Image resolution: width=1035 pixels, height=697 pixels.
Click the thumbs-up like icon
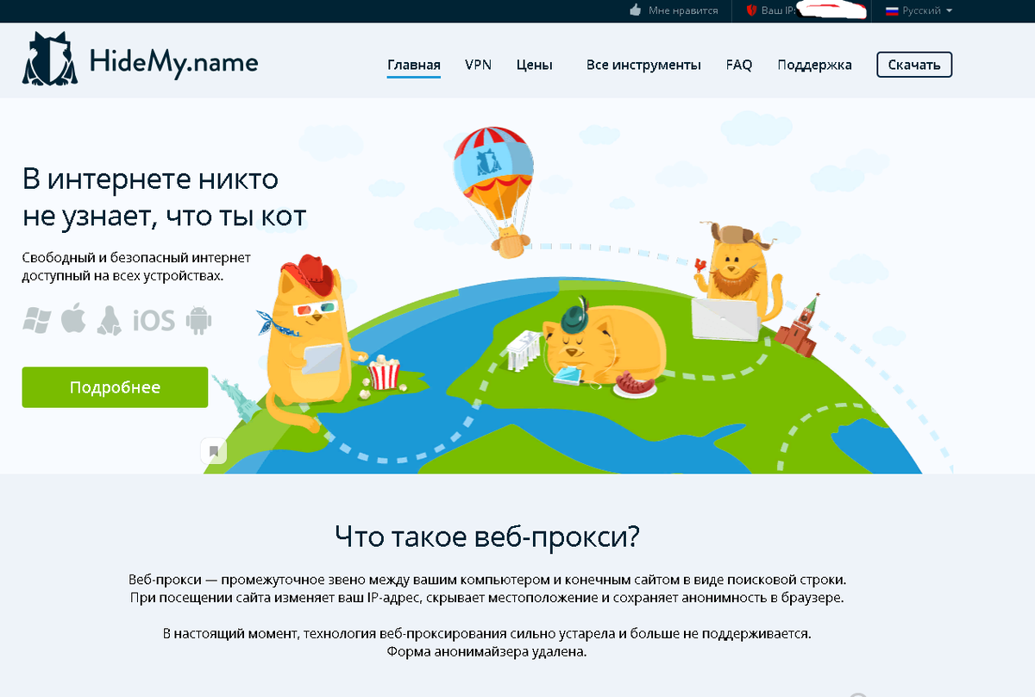(x=636, y=10)
